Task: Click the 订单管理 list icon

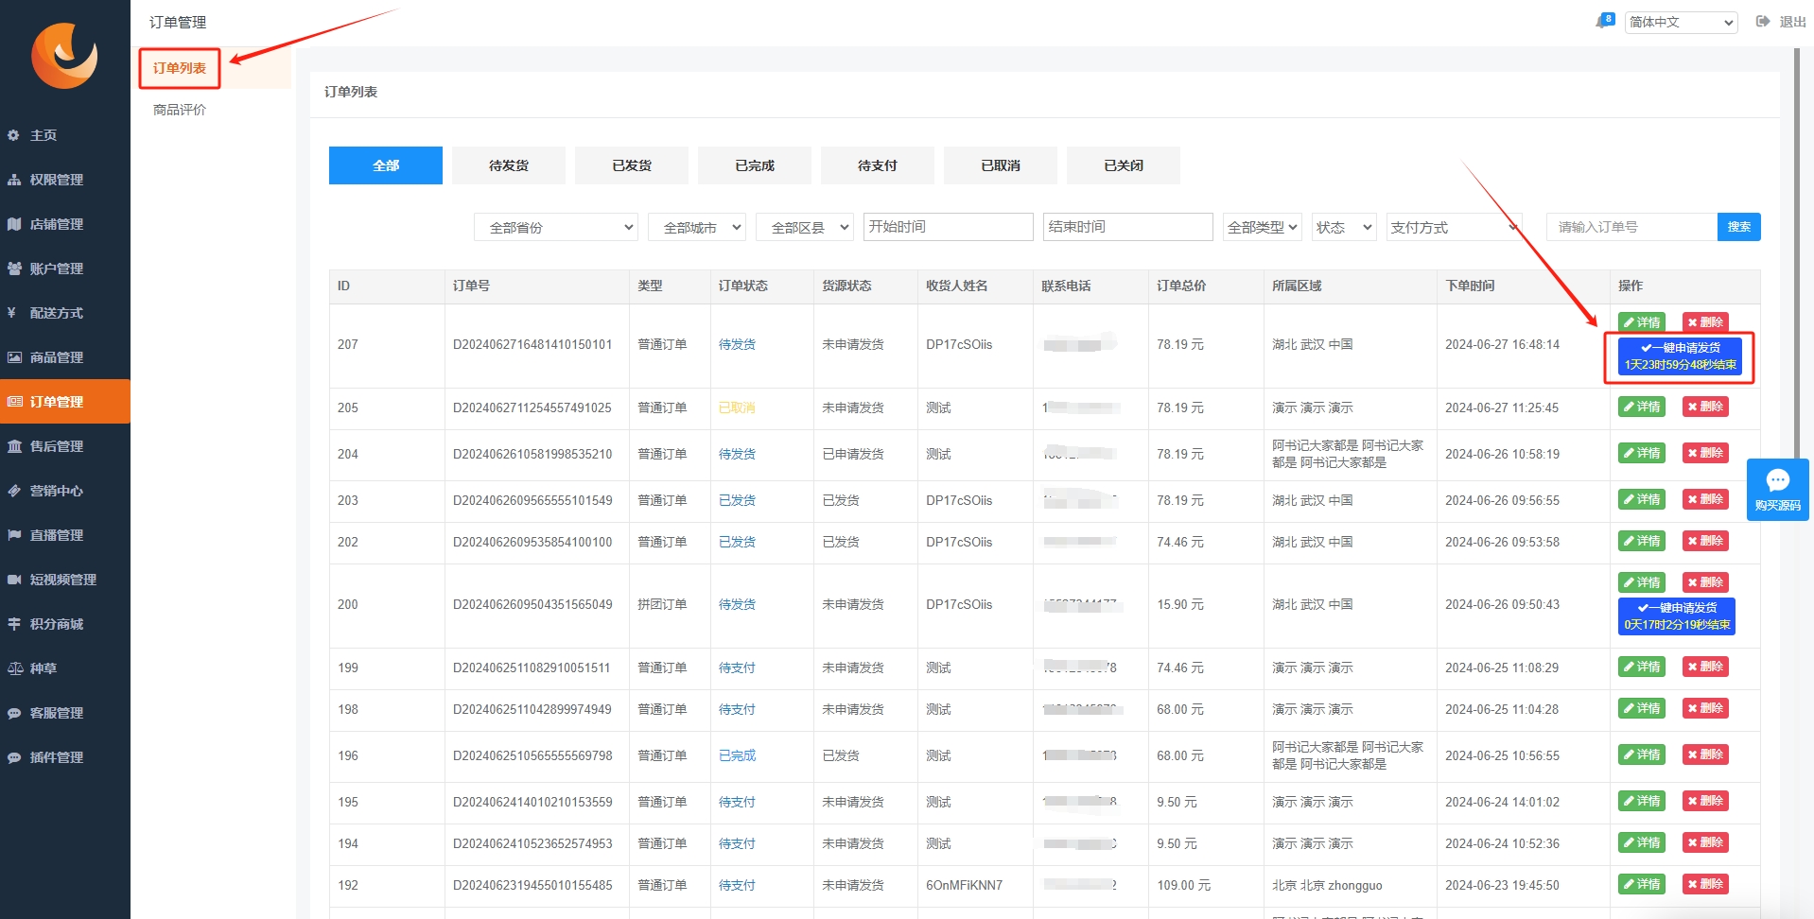Action: point(14,402)
